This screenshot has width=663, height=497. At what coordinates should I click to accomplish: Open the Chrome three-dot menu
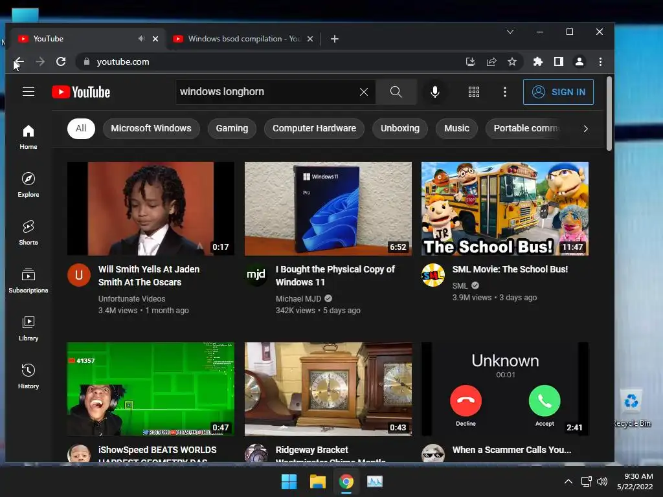click(600, 61)
